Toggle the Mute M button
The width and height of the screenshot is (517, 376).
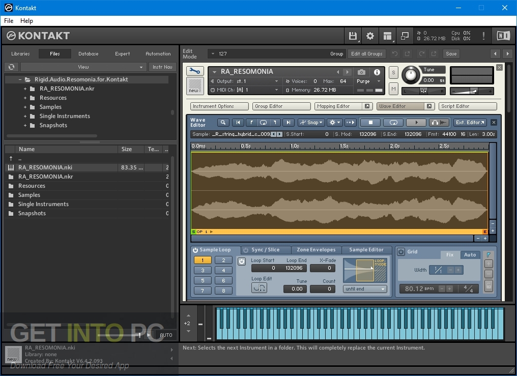tap(393, 89)
